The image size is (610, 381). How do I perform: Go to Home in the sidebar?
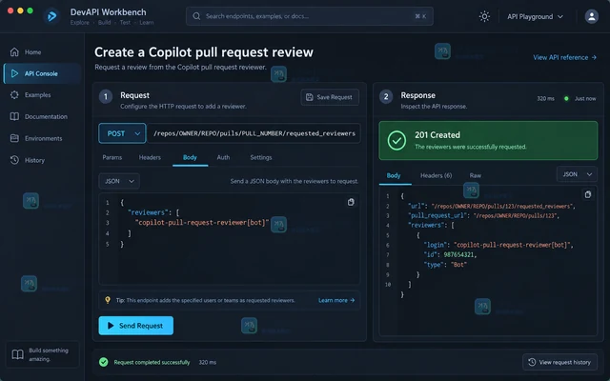click(42, 52)
